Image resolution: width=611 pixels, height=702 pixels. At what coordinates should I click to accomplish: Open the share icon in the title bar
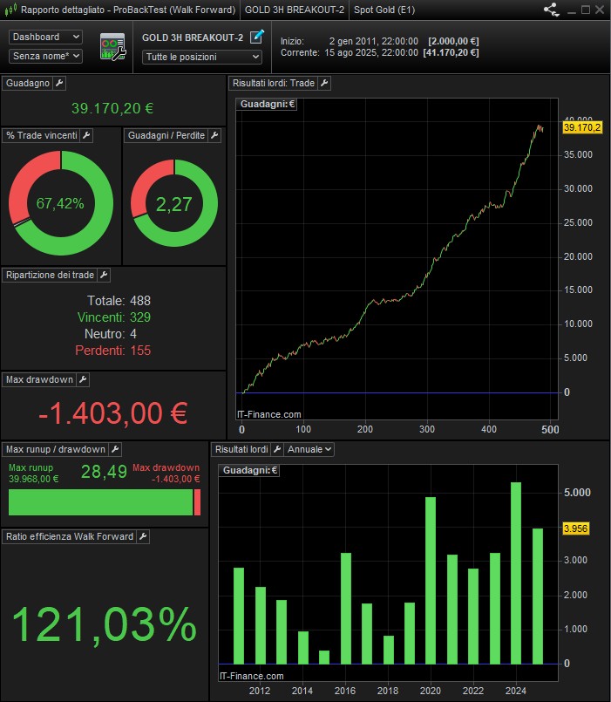pyautogui.click(x=551, y=10)
